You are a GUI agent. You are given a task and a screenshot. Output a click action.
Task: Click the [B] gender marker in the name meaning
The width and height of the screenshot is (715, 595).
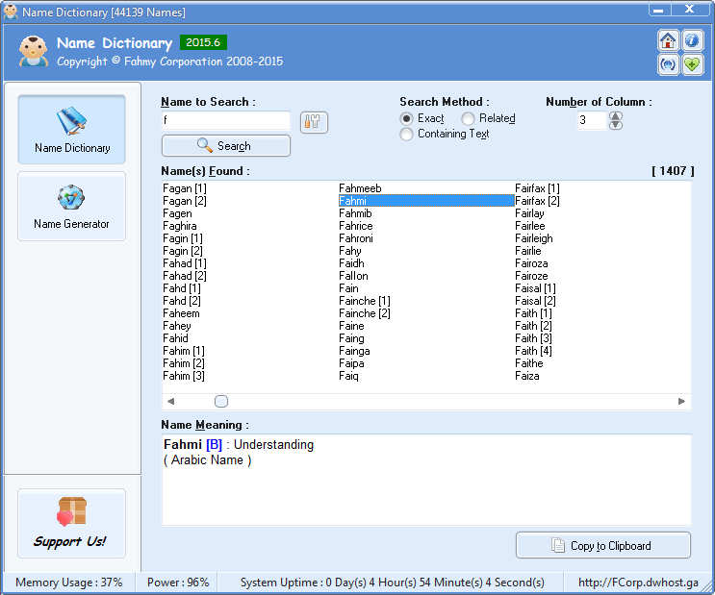214,445
